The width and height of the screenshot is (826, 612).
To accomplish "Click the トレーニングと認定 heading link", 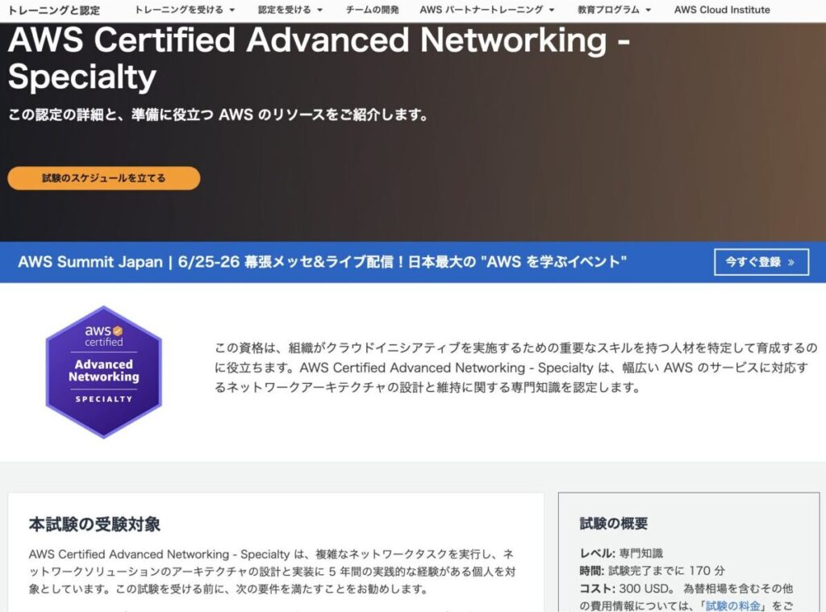I will 53,10.
